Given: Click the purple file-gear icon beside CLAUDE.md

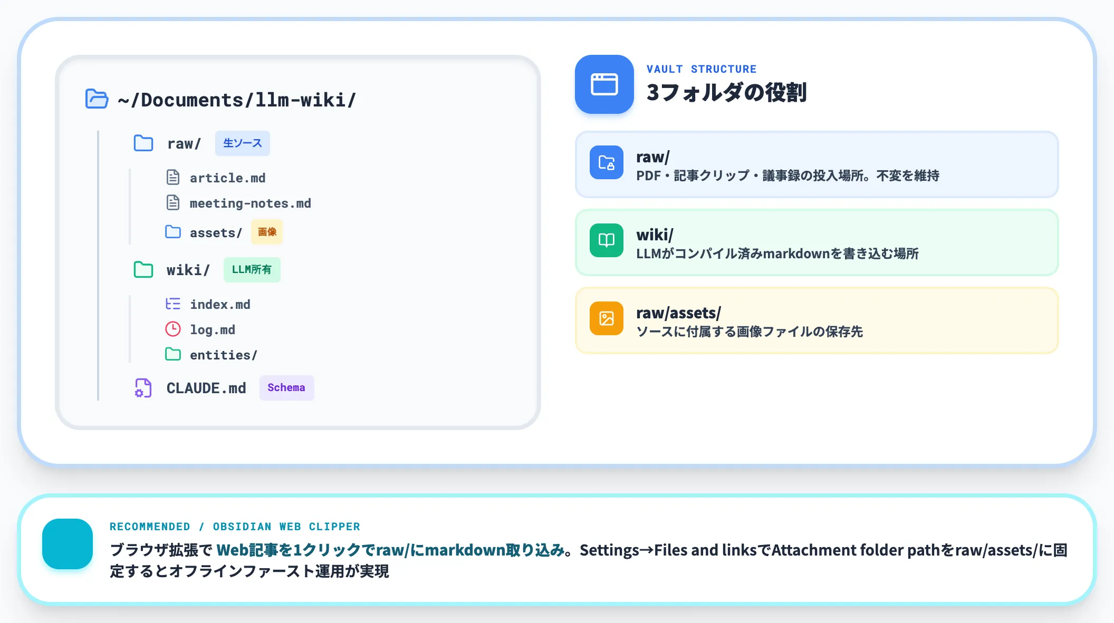Looking at the screenshot, I should click(x=143, y=388).
